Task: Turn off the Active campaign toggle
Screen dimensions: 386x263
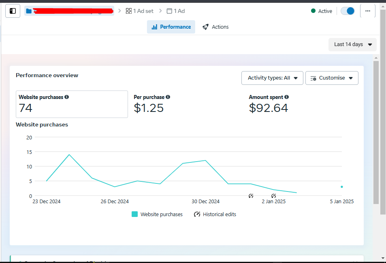Action: tap(348, 11)
